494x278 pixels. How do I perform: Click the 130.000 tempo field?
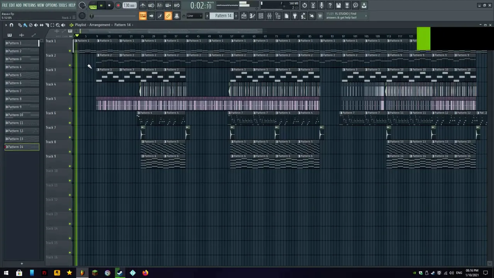[x=129, y=6]
